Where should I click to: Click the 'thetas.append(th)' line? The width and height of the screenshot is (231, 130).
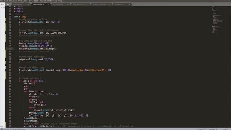pos(39,113)
